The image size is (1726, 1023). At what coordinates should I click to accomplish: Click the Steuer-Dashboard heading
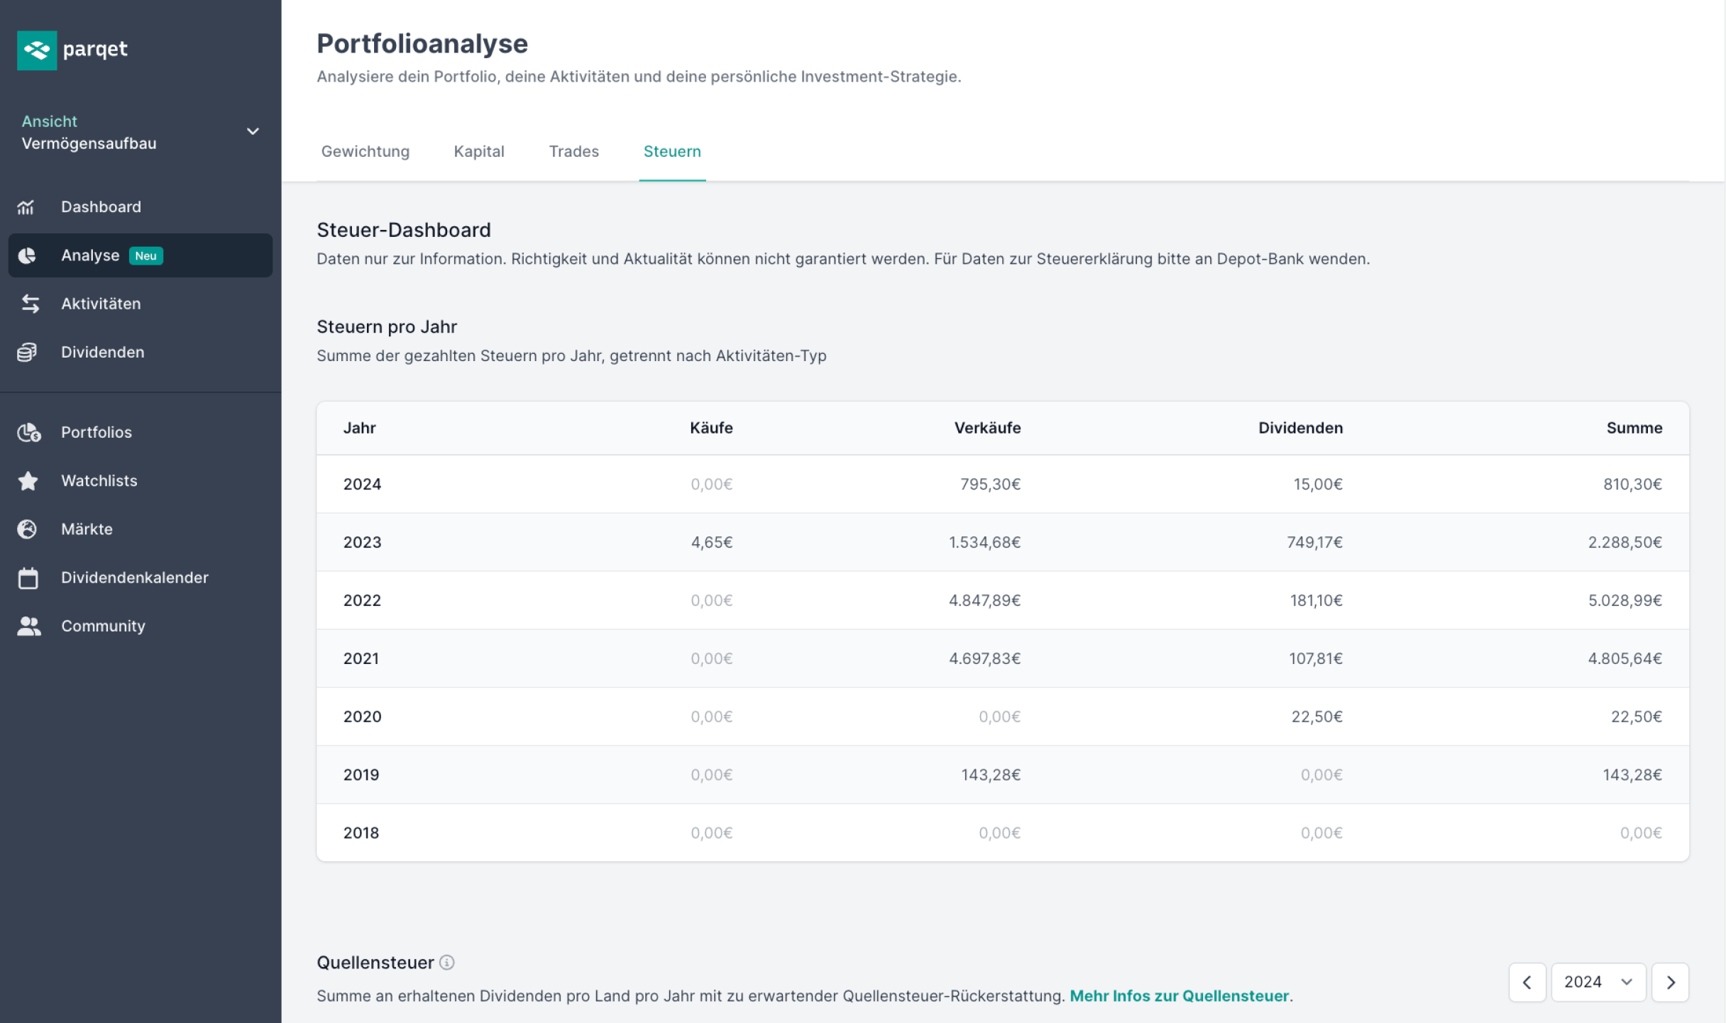404,230
